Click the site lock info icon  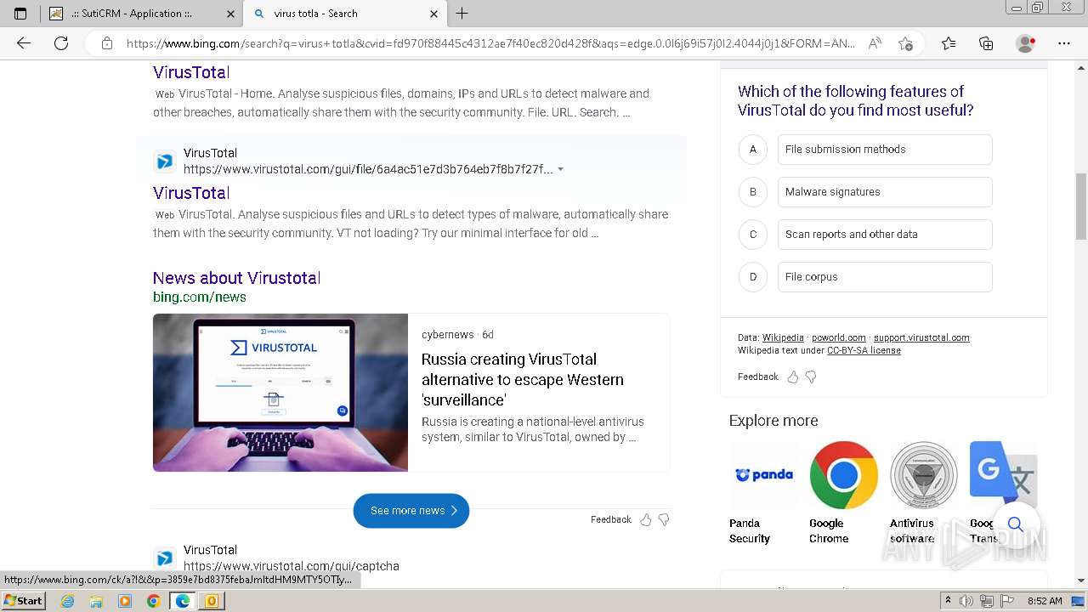pyautogui.click(x=107, y=43)
